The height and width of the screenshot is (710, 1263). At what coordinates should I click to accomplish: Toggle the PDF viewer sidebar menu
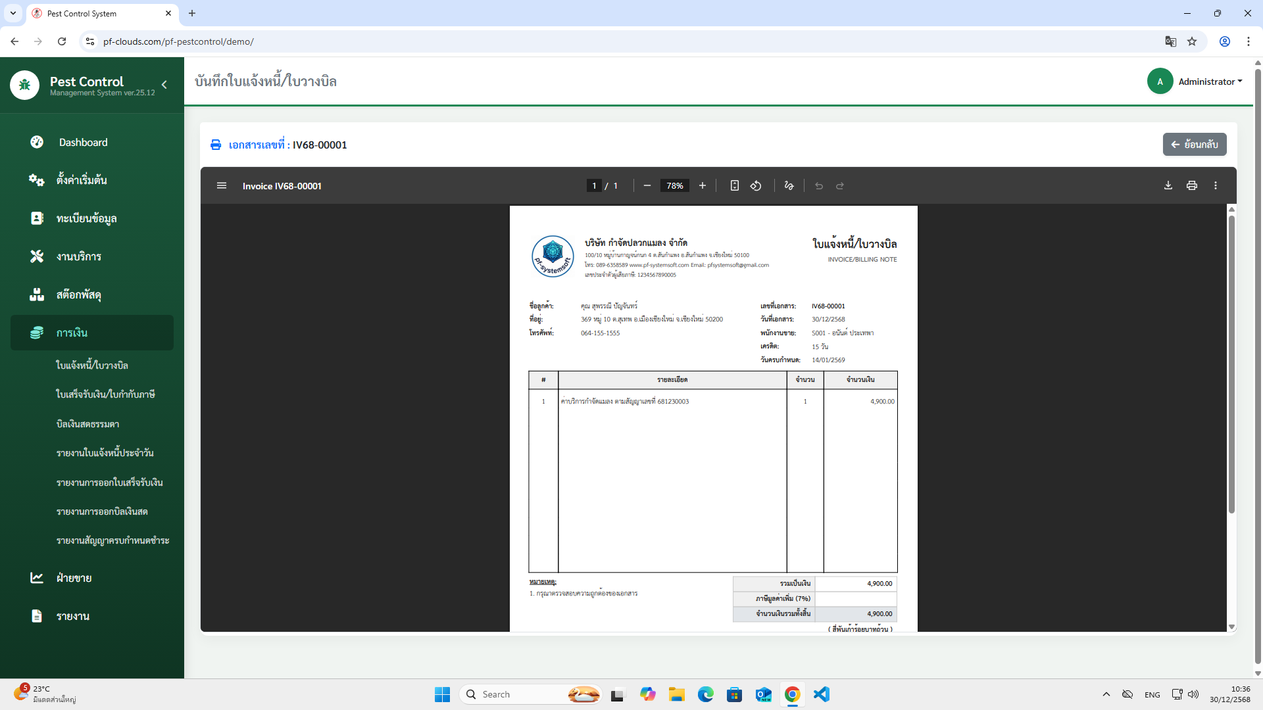pyautogui.click(x=222, y=185)
